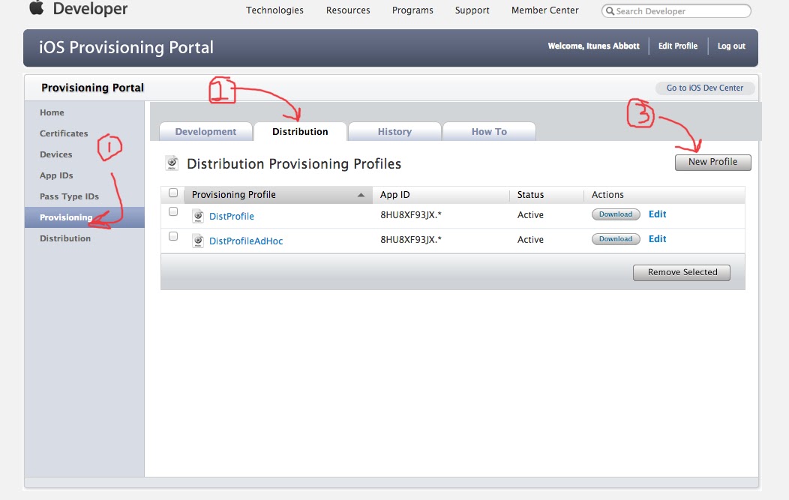The height and width of the screenshot is (500, 789).
Task: Select the Distribution tab
Action: (300, 131)
